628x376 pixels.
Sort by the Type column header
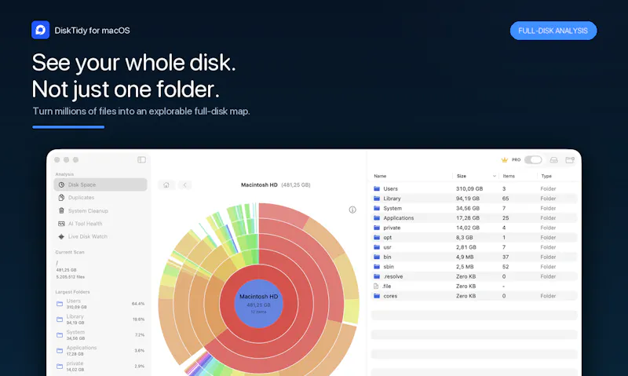[x=546, y=176]
